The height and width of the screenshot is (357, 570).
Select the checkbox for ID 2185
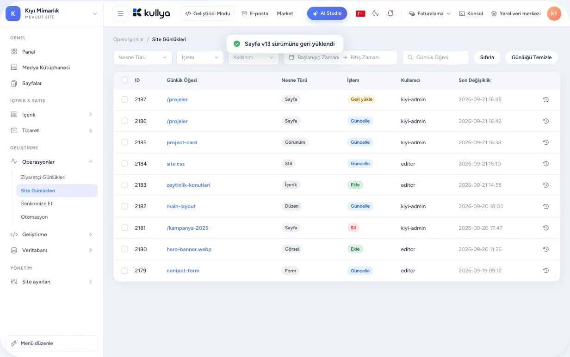click(x=124, y=142)
